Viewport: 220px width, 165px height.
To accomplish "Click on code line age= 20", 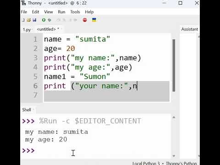I will [x=60, y=49].
